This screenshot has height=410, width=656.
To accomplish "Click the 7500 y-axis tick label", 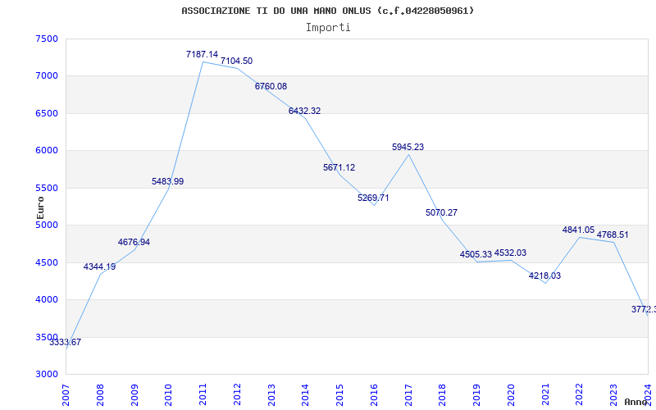I will click(45, 39).
